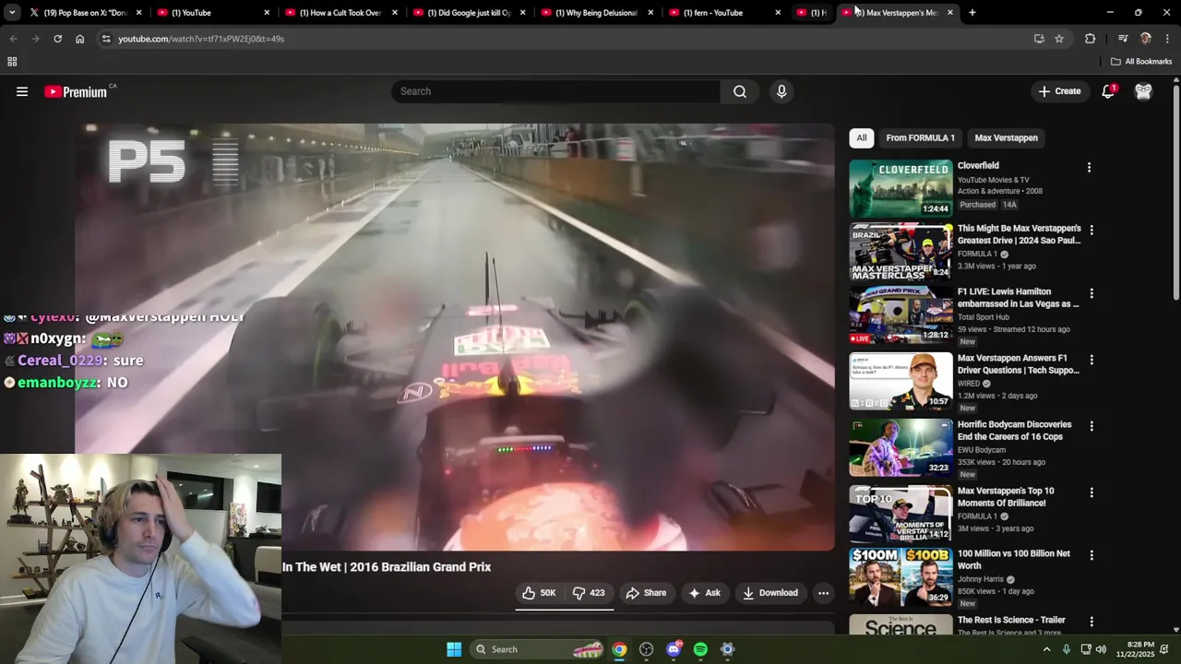The image size is (1181, 664).
Task: Bookmark this page with star icon
Action: click(x=1059, y=39)
